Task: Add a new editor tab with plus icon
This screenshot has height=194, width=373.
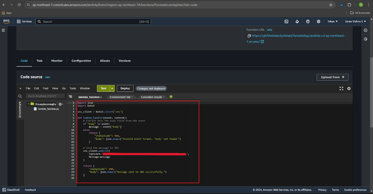Action: pos(171,97)
